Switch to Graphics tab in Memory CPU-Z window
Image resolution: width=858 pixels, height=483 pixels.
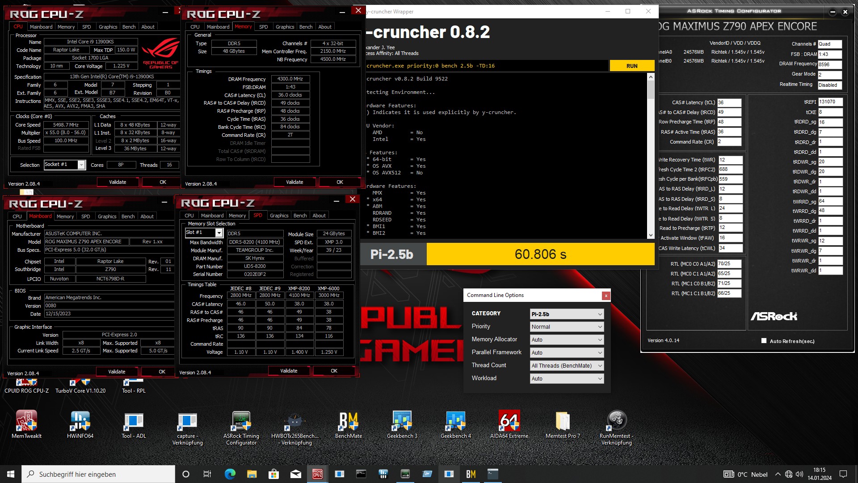coord(285,27)
